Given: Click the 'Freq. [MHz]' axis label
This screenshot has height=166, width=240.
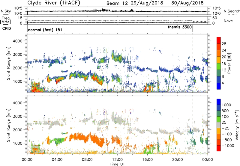Looking at the screenshot, I should point(5,20).
